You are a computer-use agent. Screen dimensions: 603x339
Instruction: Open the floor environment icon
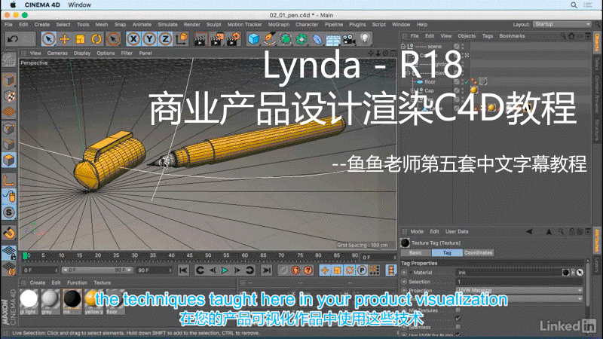tap(333, 39)
